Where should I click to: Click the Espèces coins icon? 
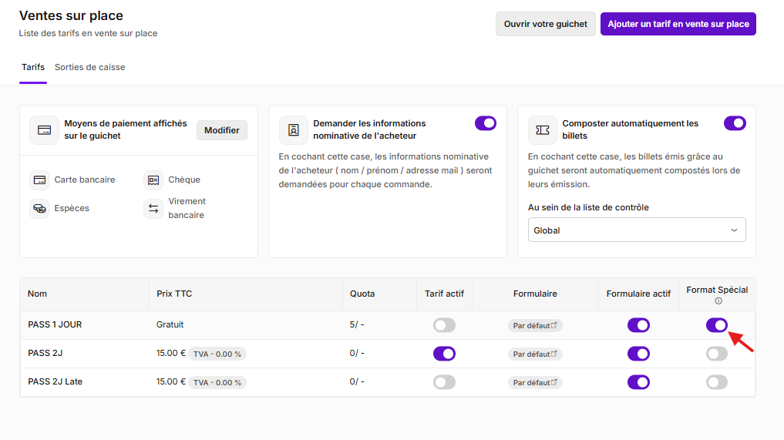point(39,209)
